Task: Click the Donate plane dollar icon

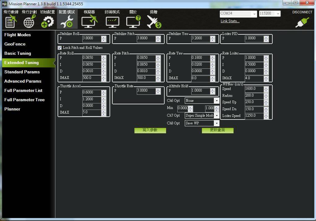Action: click(154, 22)
